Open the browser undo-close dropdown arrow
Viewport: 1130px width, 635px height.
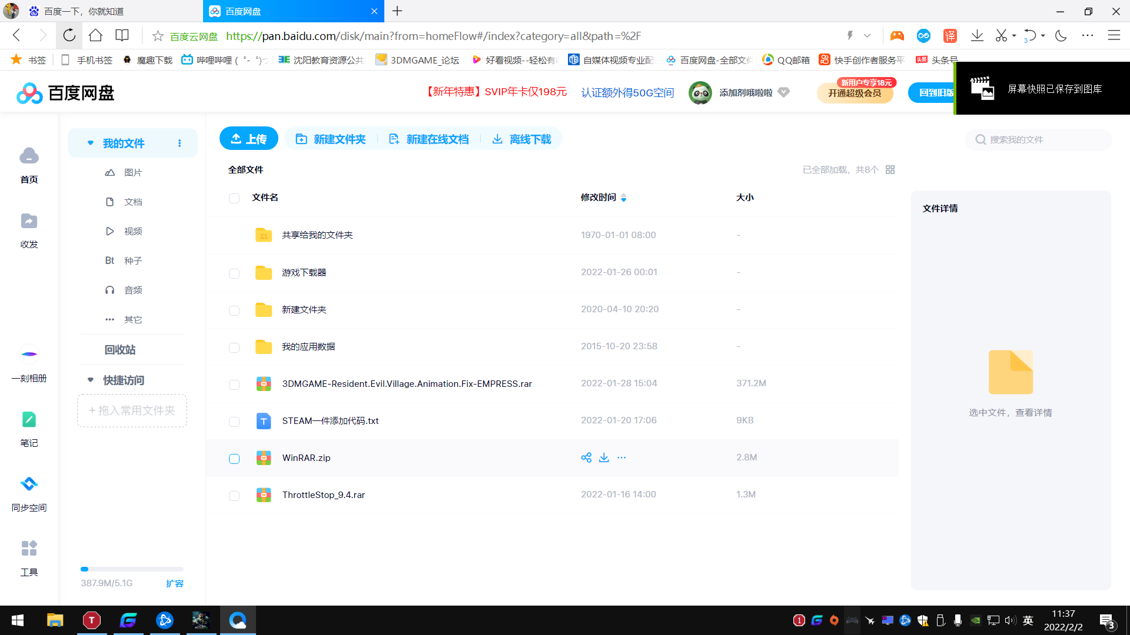1043,36
